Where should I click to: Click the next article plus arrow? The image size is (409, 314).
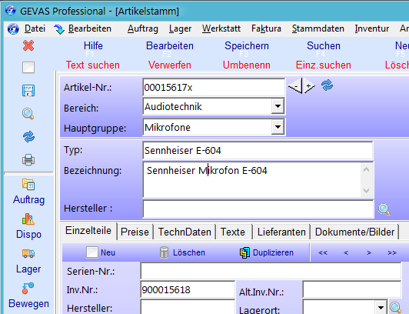click(309, 86)
